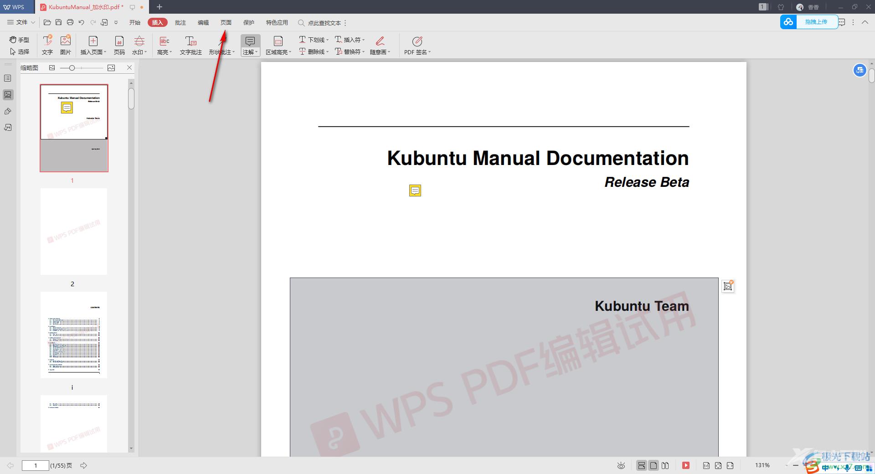This screenshot has height=474, width=875.
Task: Go to next page with the right arrow
Action: point(83,465)
